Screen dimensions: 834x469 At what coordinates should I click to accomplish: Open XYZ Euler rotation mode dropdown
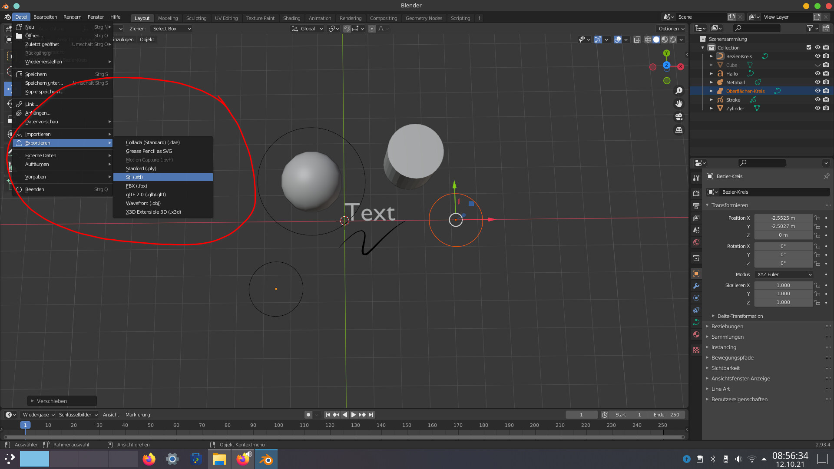(784, 274)
